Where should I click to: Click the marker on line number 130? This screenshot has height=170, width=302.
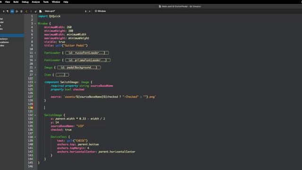(30, 108)
